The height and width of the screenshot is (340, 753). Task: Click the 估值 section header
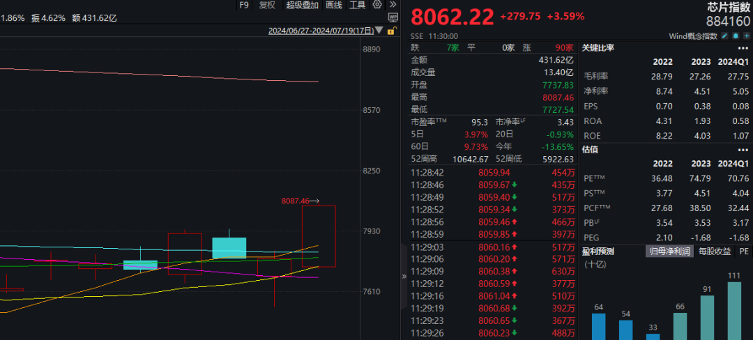[591, 150]
